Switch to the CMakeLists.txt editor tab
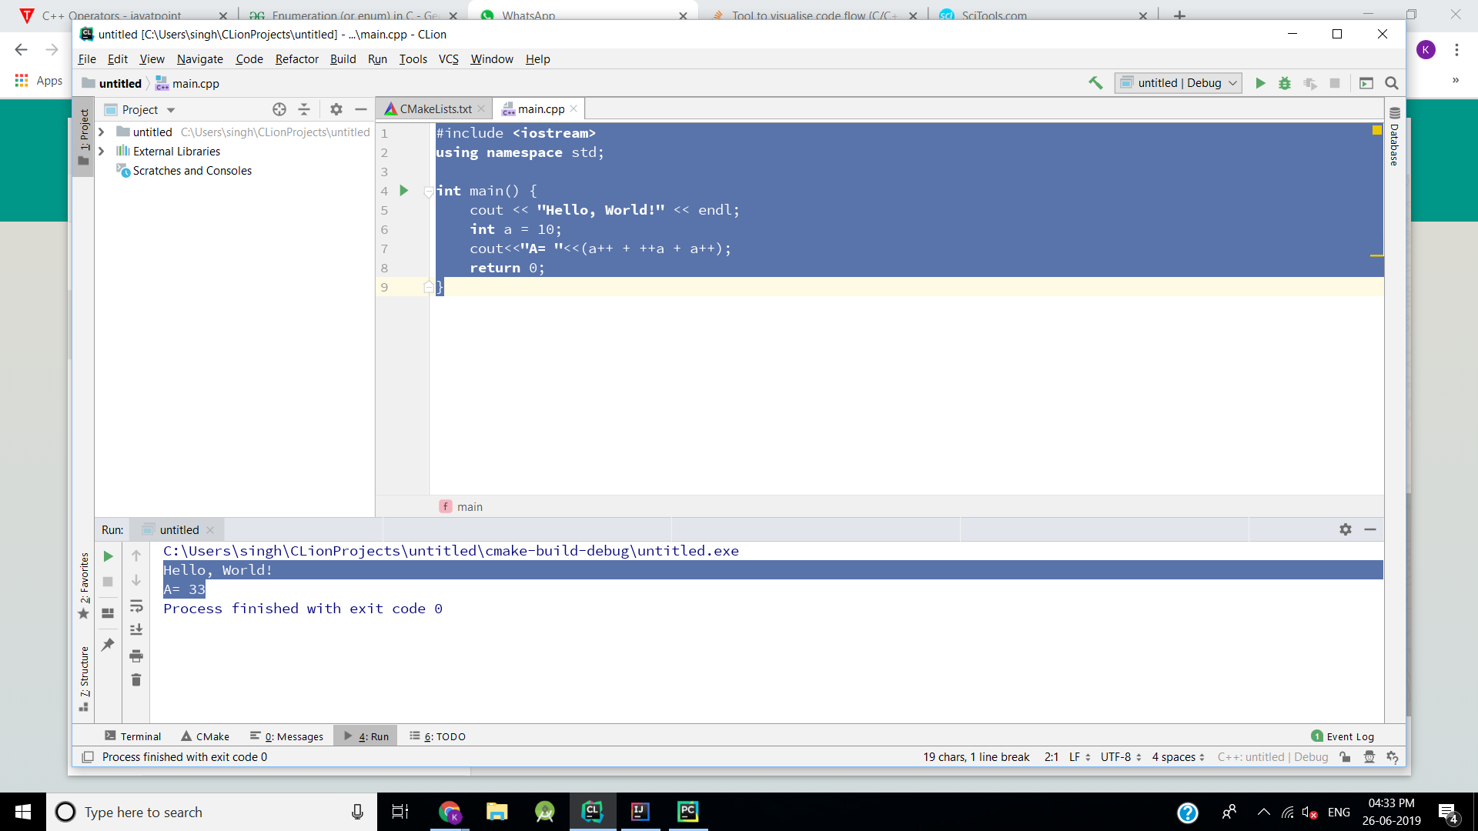Image resolution: width=1478 pixels, height=831 pixels. (x=435, y=109)
